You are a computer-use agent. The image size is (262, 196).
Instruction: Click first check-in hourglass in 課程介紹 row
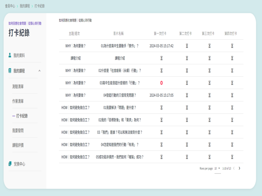click(161, 58)
